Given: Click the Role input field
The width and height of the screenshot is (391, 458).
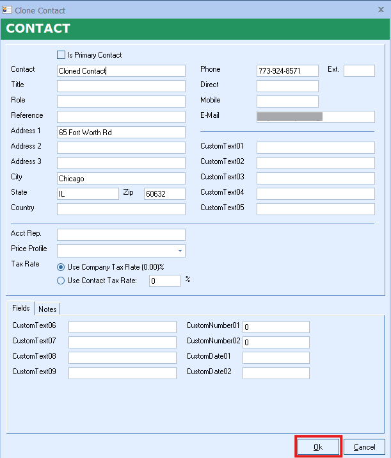Looking at the screenshot, I should coord(121,102).
